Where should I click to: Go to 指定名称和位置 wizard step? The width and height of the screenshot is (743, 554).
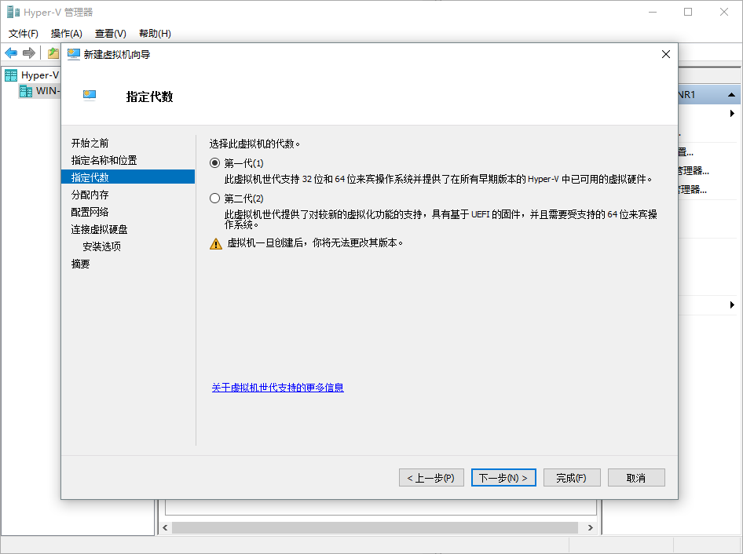104,160
